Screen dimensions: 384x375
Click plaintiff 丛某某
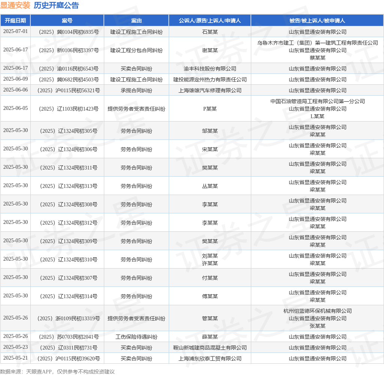(x=210, y=186)
